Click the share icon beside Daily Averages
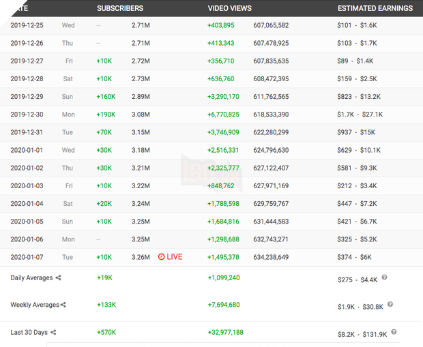The height and width of the screenshot is (347, 423). (58, 278)
